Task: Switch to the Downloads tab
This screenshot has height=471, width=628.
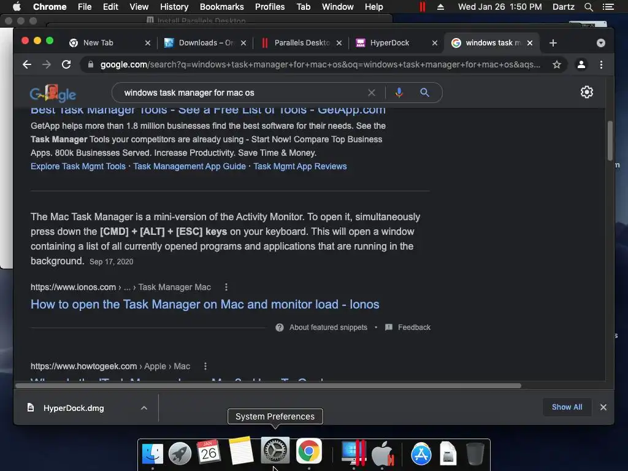Action: pyautogui.click(x=205, y=43)
